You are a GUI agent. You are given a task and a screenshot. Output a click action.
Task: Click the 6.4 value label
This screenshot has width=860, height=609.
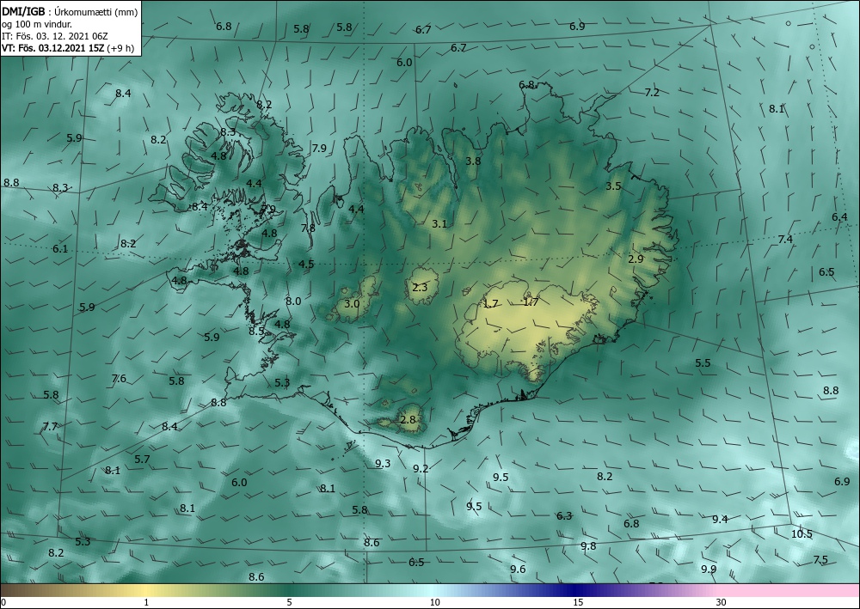(839, 216)
